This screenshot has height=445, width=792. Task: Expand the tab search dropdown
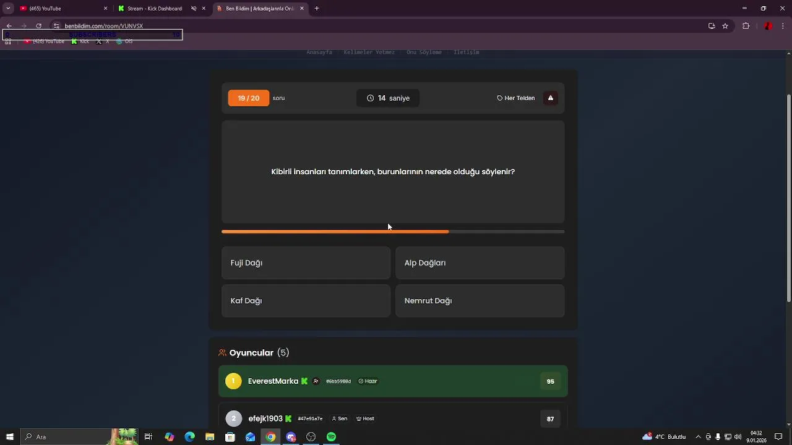click(x=8, y=9)
